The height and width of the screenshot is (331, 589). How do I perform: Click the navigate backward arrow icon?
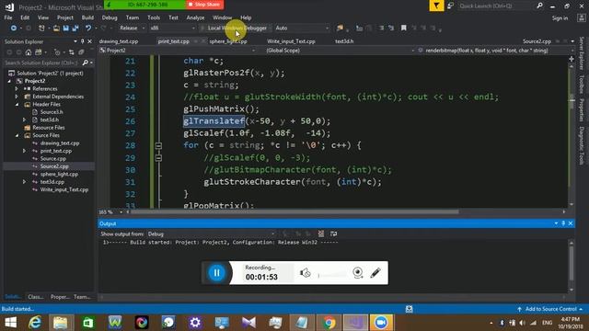[x=13, y=29]
